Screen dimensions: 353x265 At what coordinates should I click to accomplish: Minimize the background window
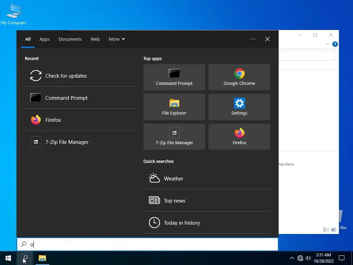pyautogui.click(x=300, y=35)
